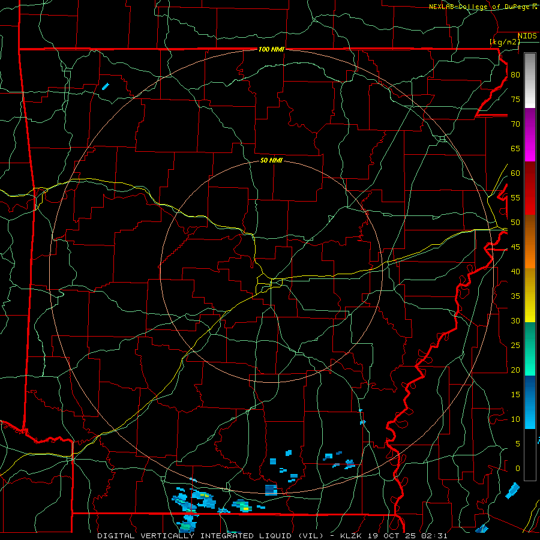The image size is (540, 540).
Task: Click the legend value 45
Action: [x=515, y=247]
